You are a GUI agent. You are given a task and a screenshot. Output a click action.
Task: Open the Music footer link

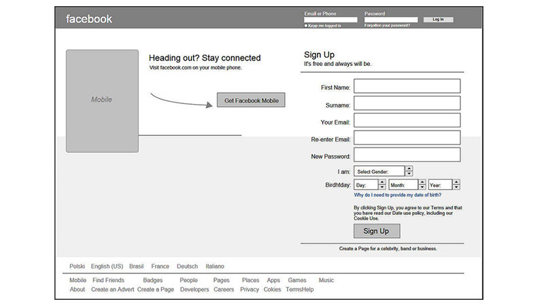(326, 280)
